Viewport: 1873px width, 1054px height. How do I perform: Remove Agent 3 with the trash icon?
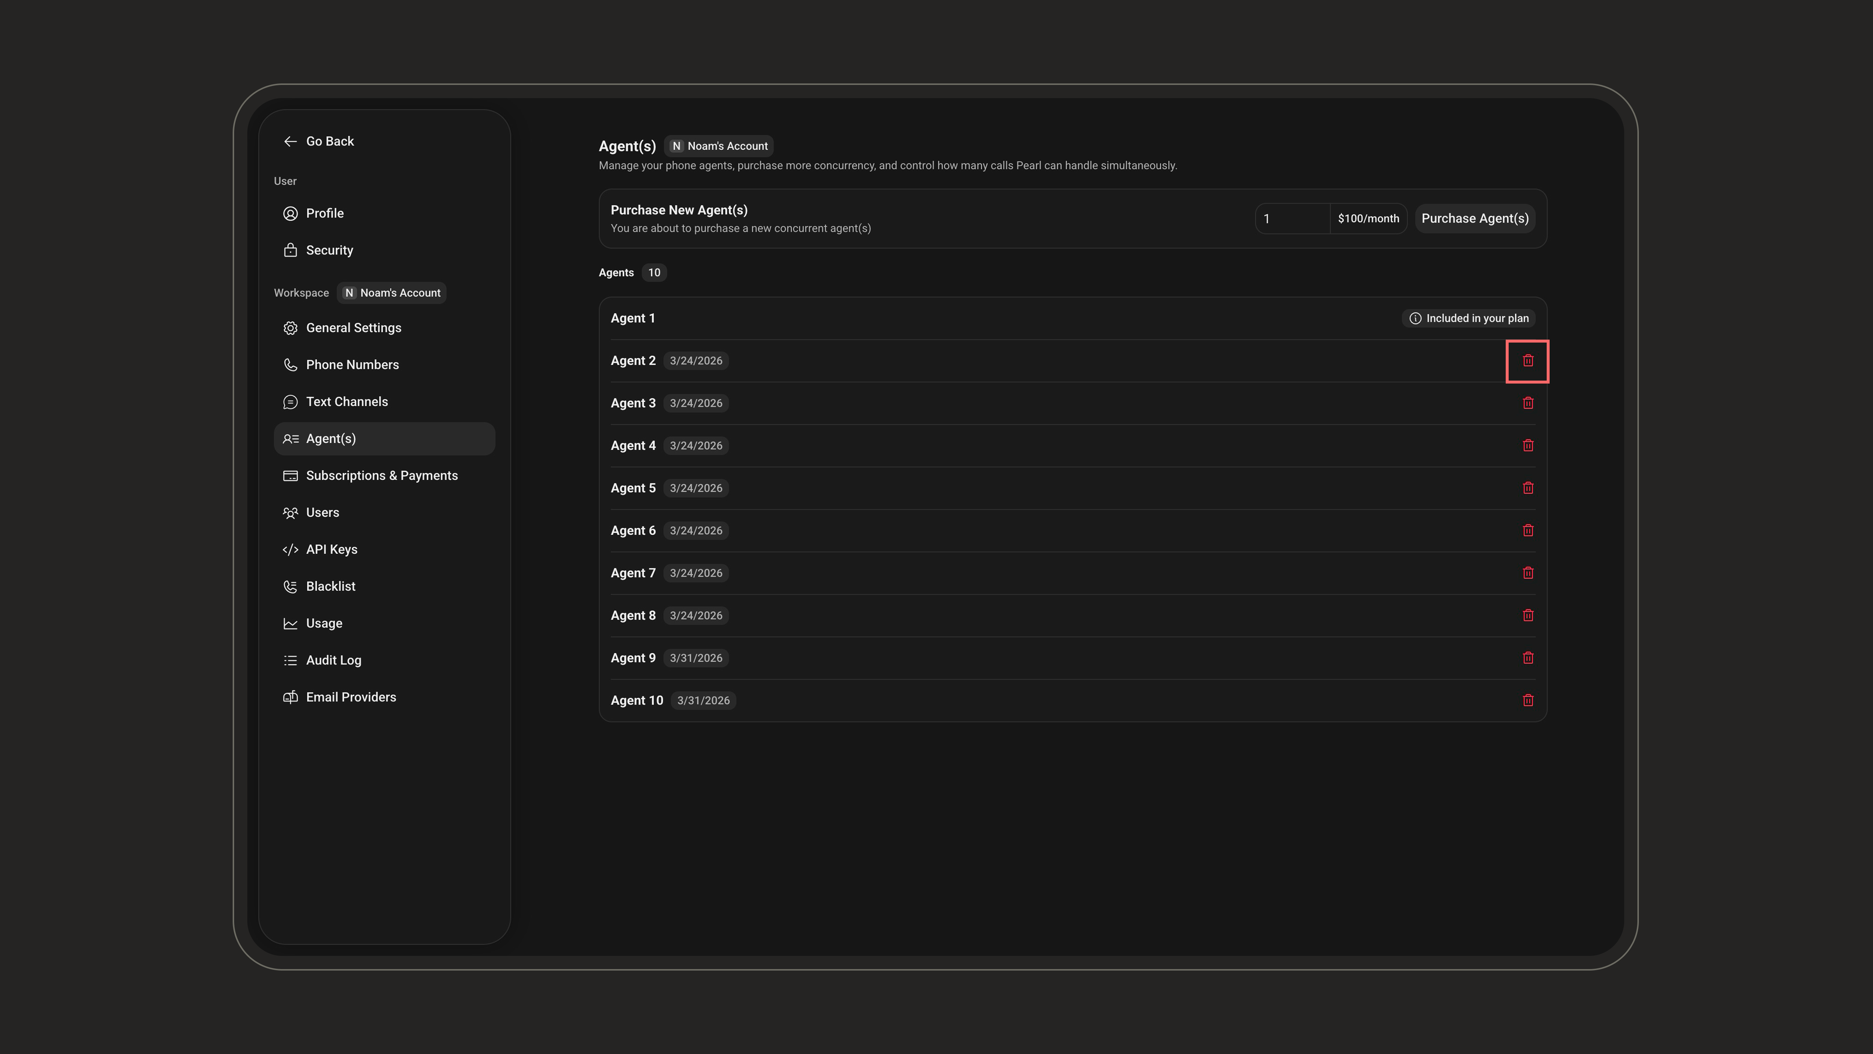[x=1528, y=403]
